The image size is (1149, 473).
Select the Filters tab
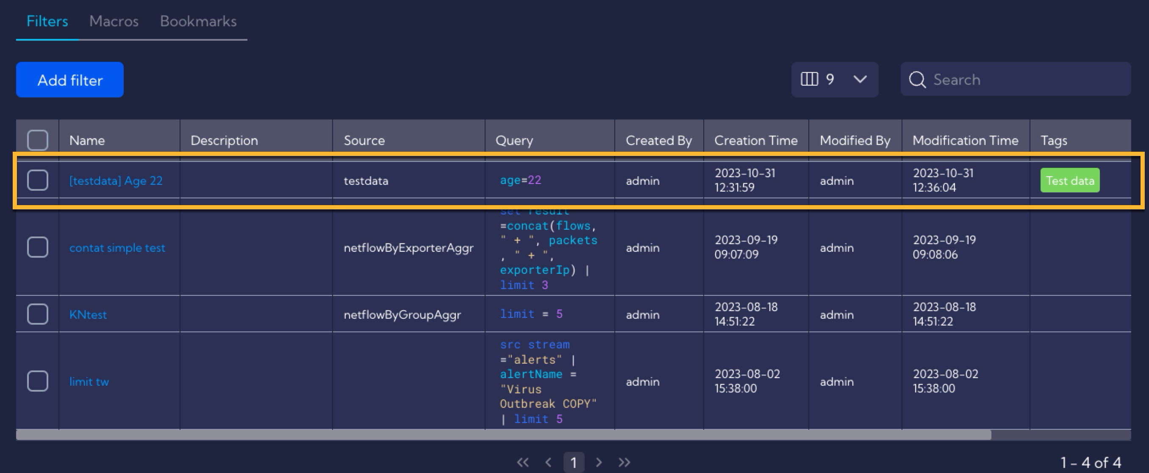[47, 21]
